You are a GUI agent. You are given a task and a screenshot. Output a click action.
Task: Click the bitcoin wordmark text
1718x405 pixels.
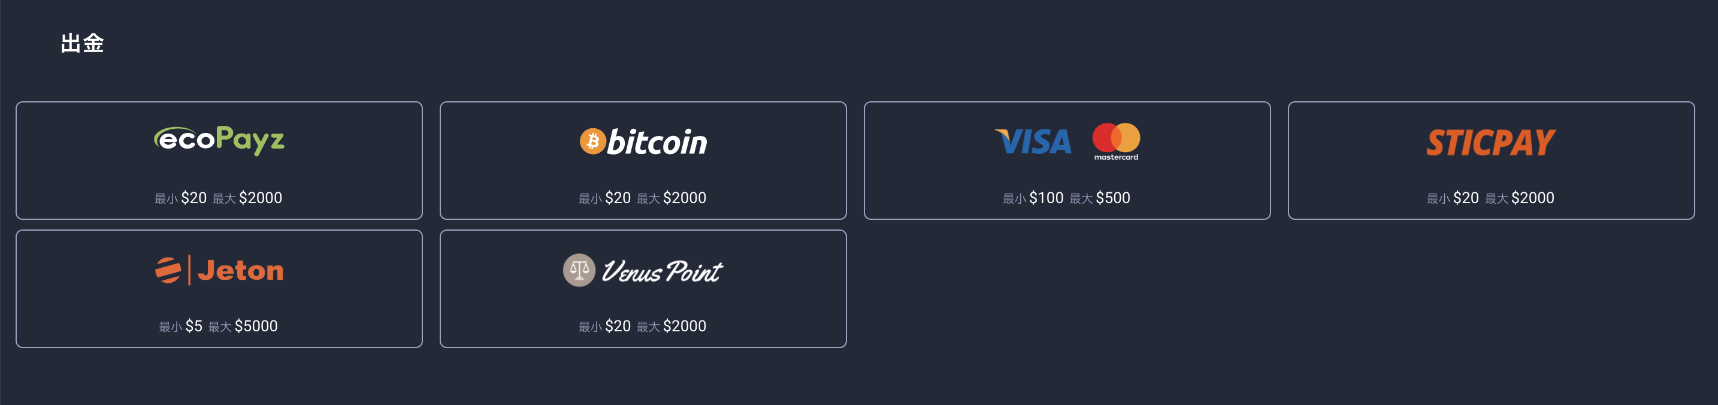[x=657, y=142]
